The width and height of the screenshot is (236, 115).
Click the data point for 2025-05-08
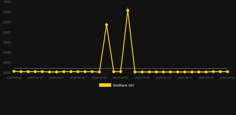coord(14,71)
